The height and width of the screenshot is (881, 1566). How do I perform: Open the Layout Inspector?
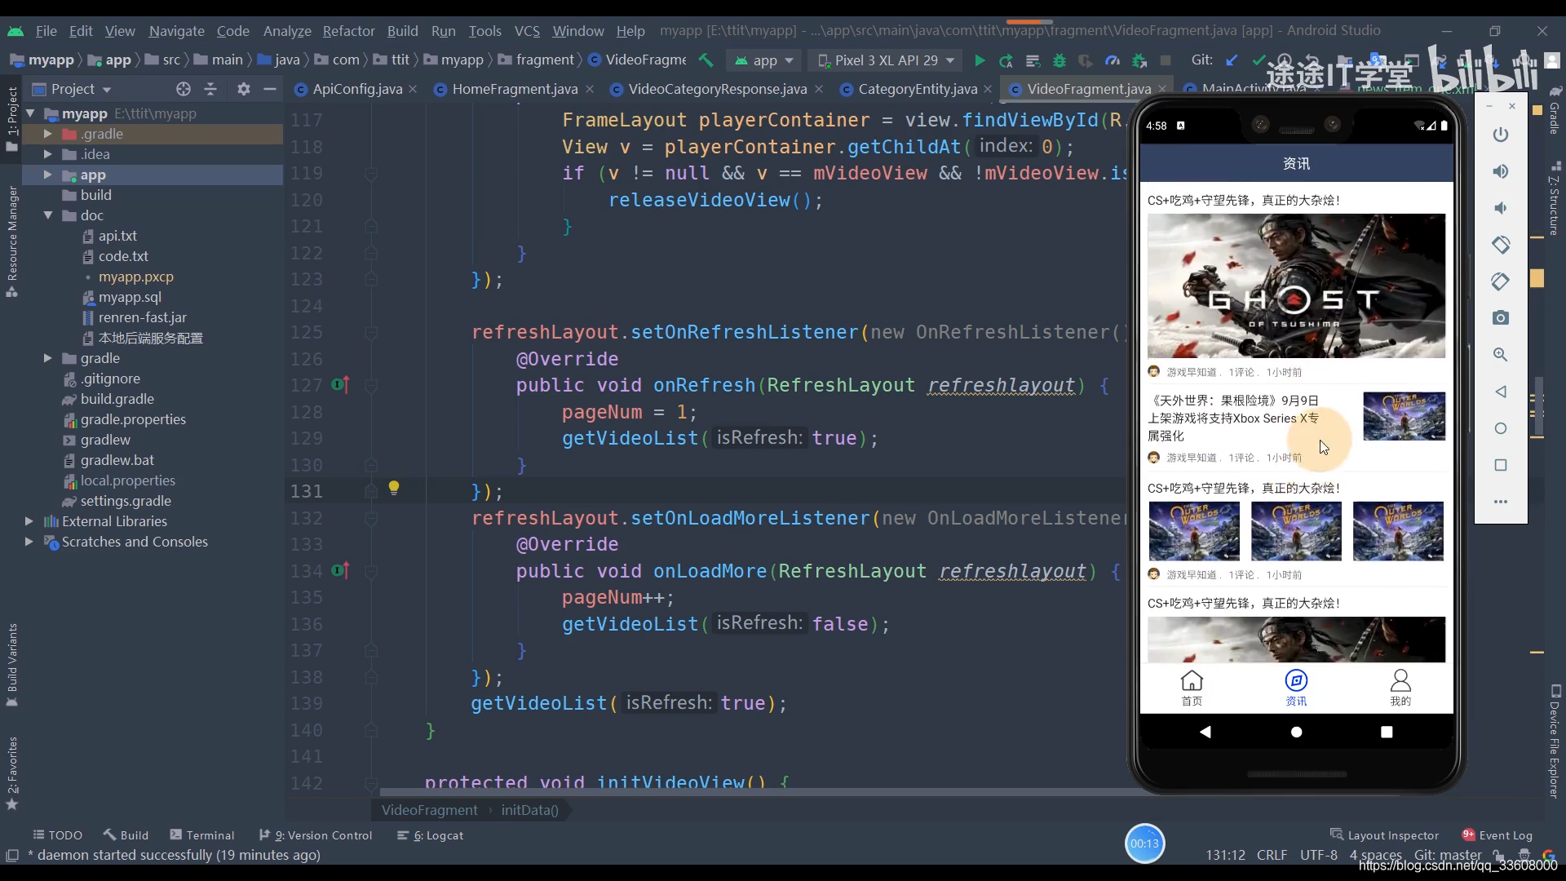point(1384,835)
